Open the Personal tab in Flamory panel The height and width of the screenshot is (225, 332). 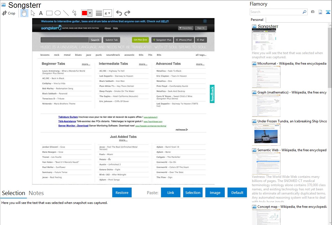[257, 20]
